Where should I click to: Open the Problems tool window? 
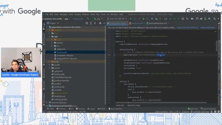(x=61, y=109)
